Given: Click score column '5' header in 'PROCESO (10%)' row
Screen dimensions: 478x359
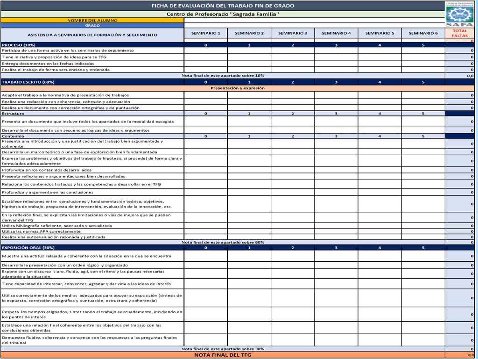Looking at the screenshot, I should click(423, 45).
